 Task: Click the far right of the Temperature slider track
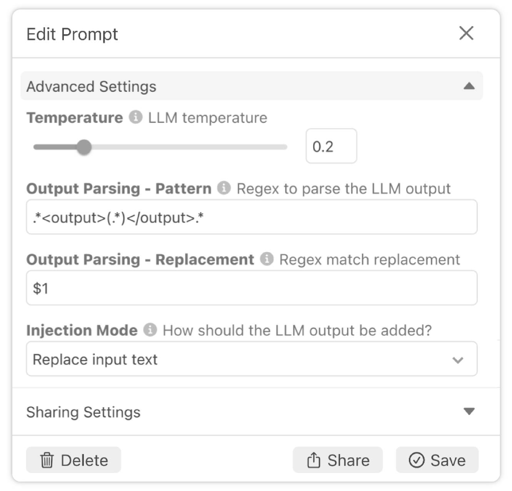[284, 147]
